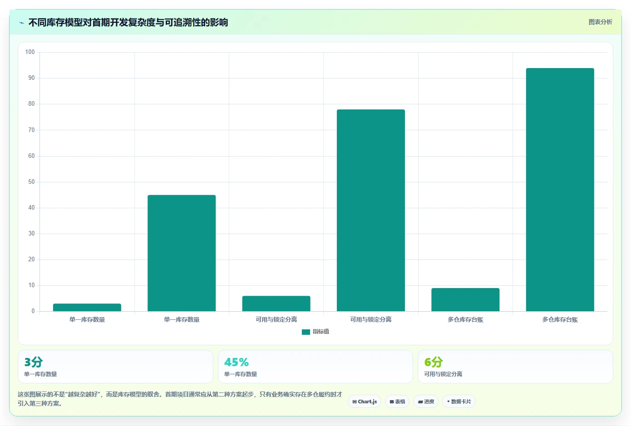Click the 3分 stat card value
Image resolution: width=631 pixels, height=426 pixels.
pyautogui.click(x=34, y=362)
